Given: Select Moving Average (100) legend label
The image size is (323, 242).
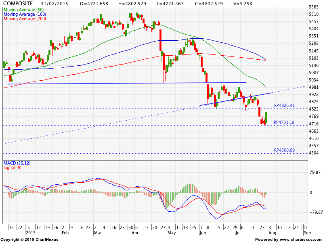Looking at the screenshot, I should tap(25, 14).
